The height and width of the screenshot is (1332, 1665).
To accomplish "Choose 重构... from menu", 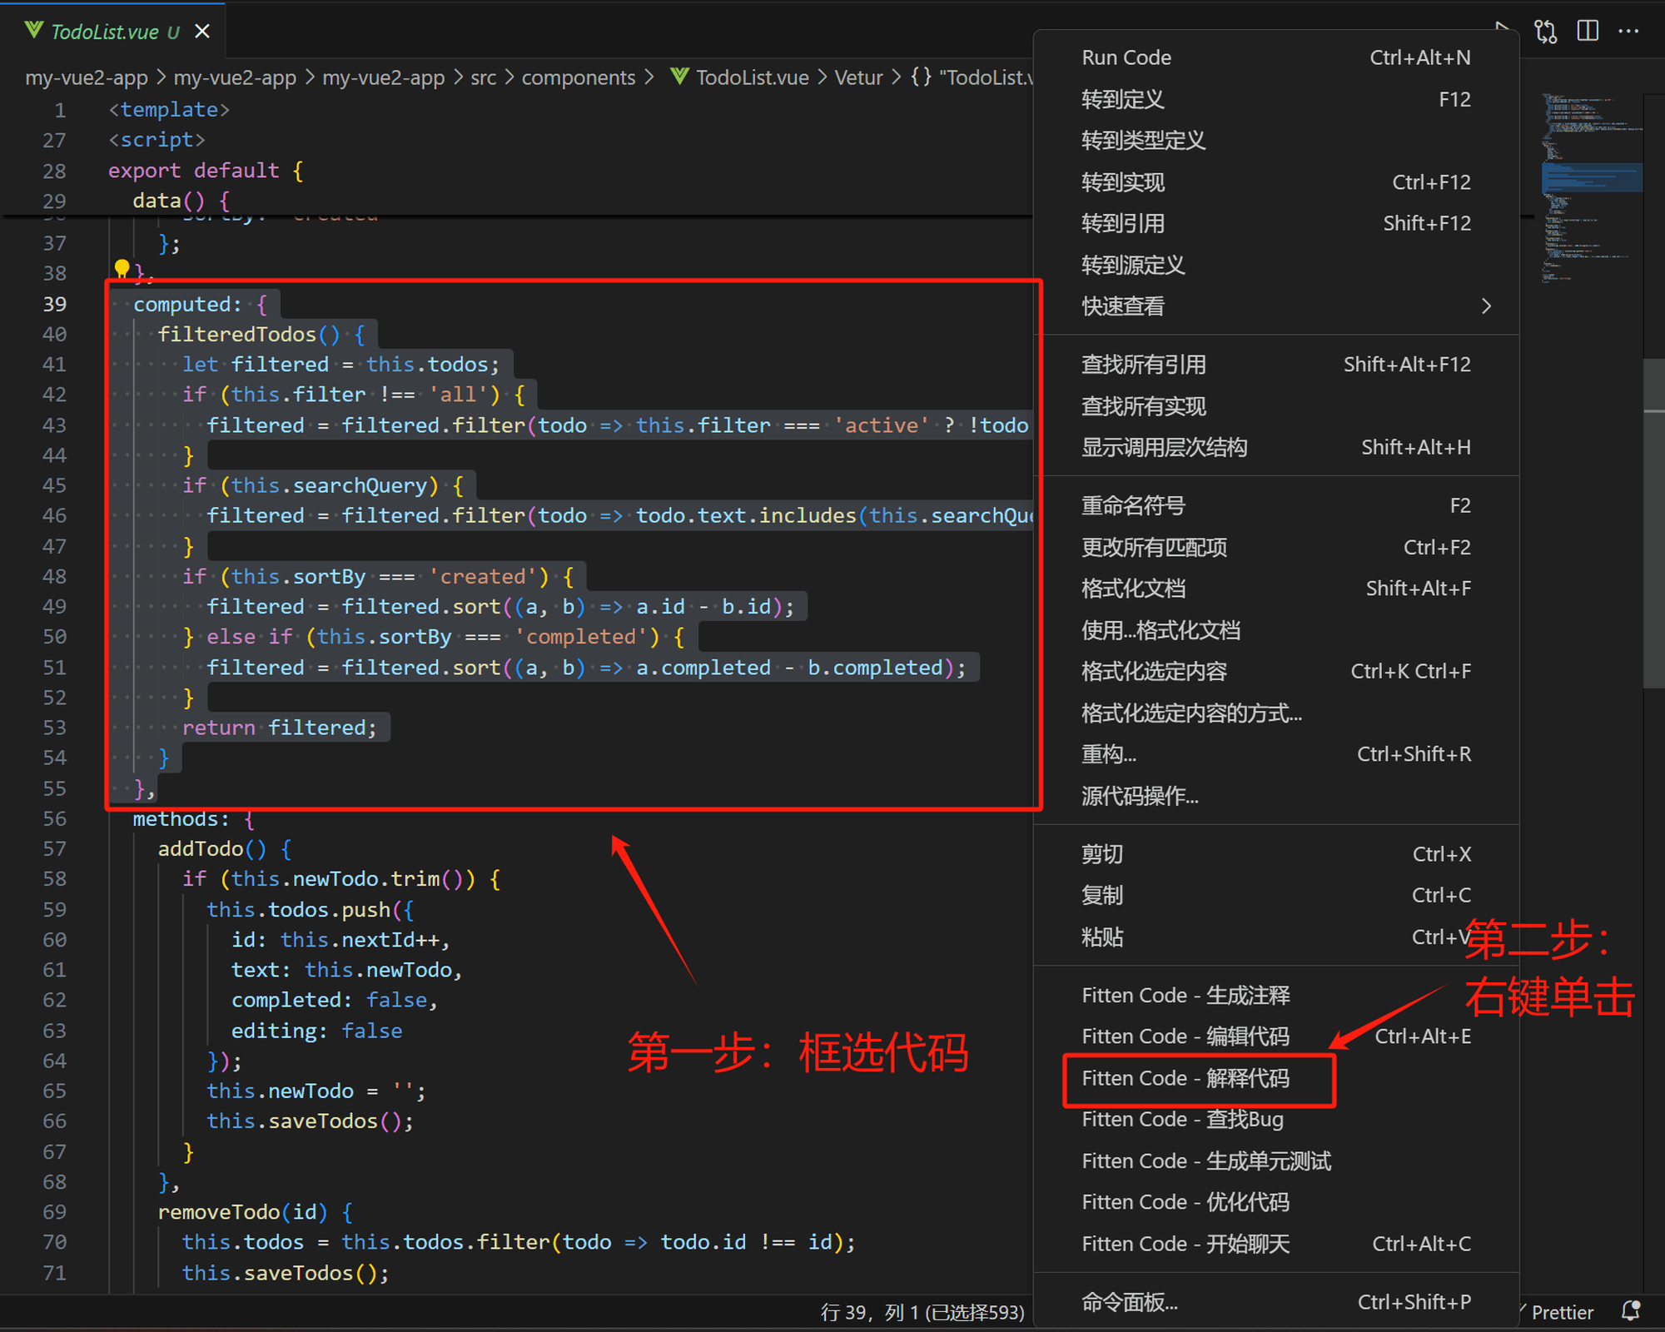I will pos(1276,754).
